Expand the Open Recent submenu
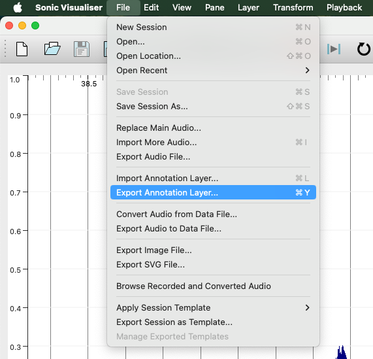373x359 pixels. (213, 71)
